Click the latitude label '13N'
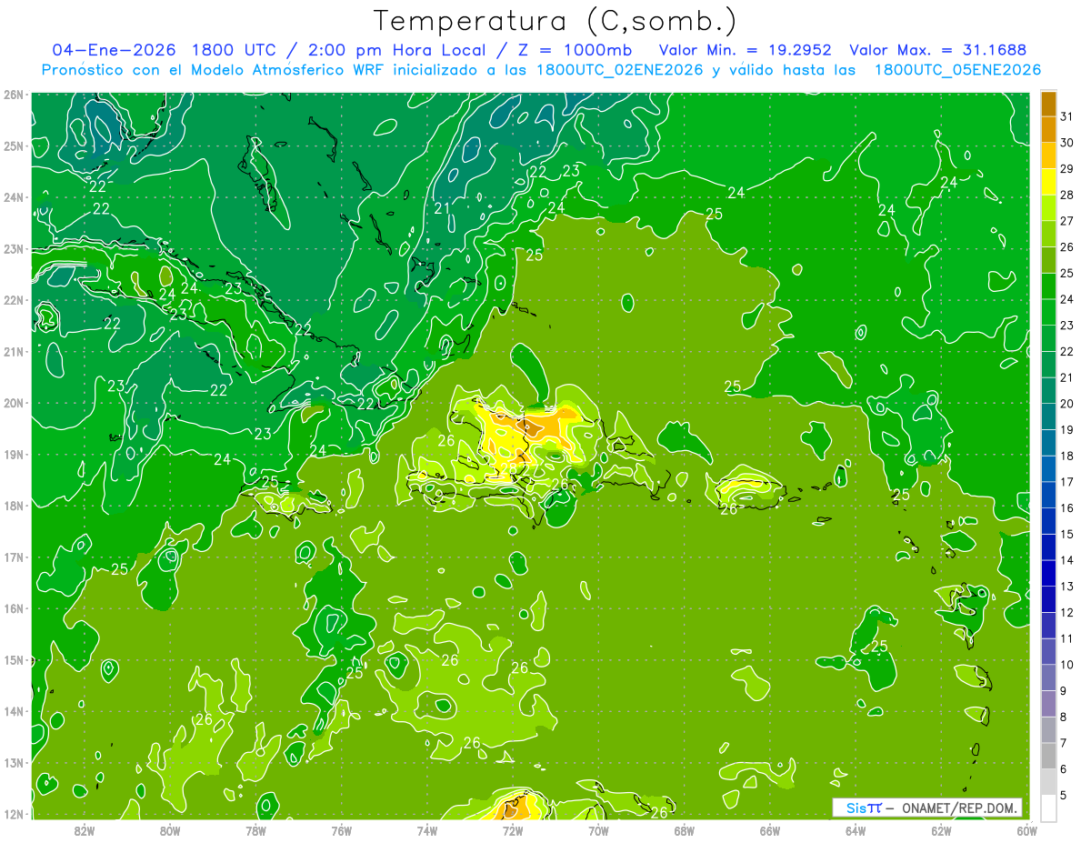The height and width of the screenshot is (843, 1091). [x=14, y=762]
